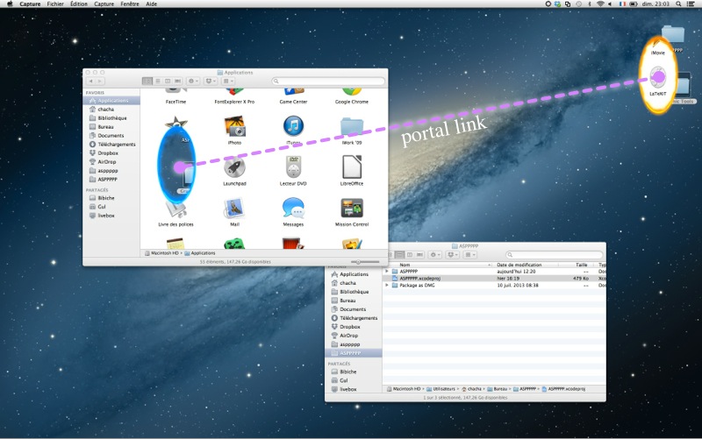This screenshot has height=439, width=702.
Task: Select the Google Chrome app
Action: pyautogui.click(x=352, y=102)
